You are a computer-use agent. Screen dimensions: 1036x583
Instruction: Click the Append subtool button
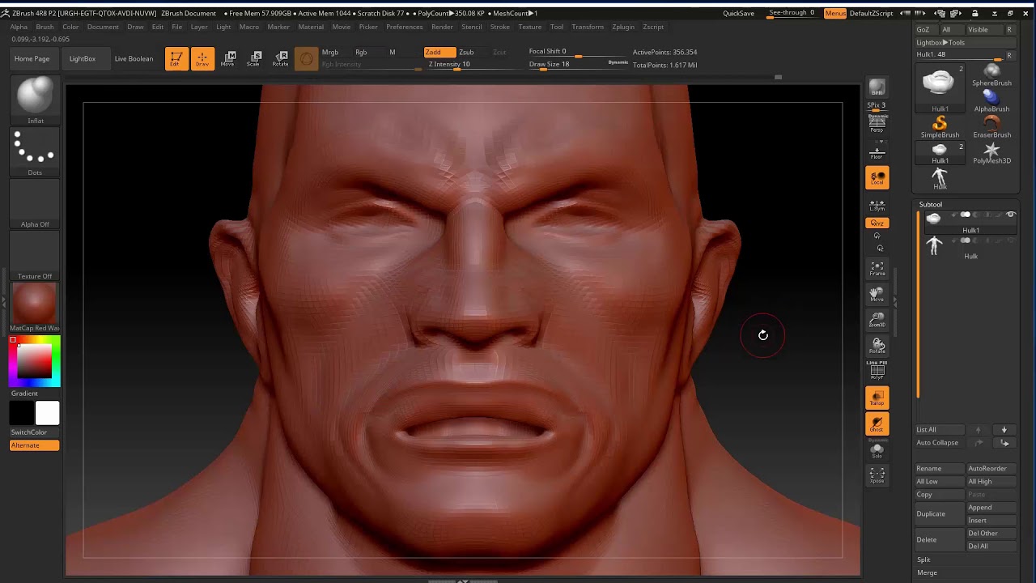(992, 507)
